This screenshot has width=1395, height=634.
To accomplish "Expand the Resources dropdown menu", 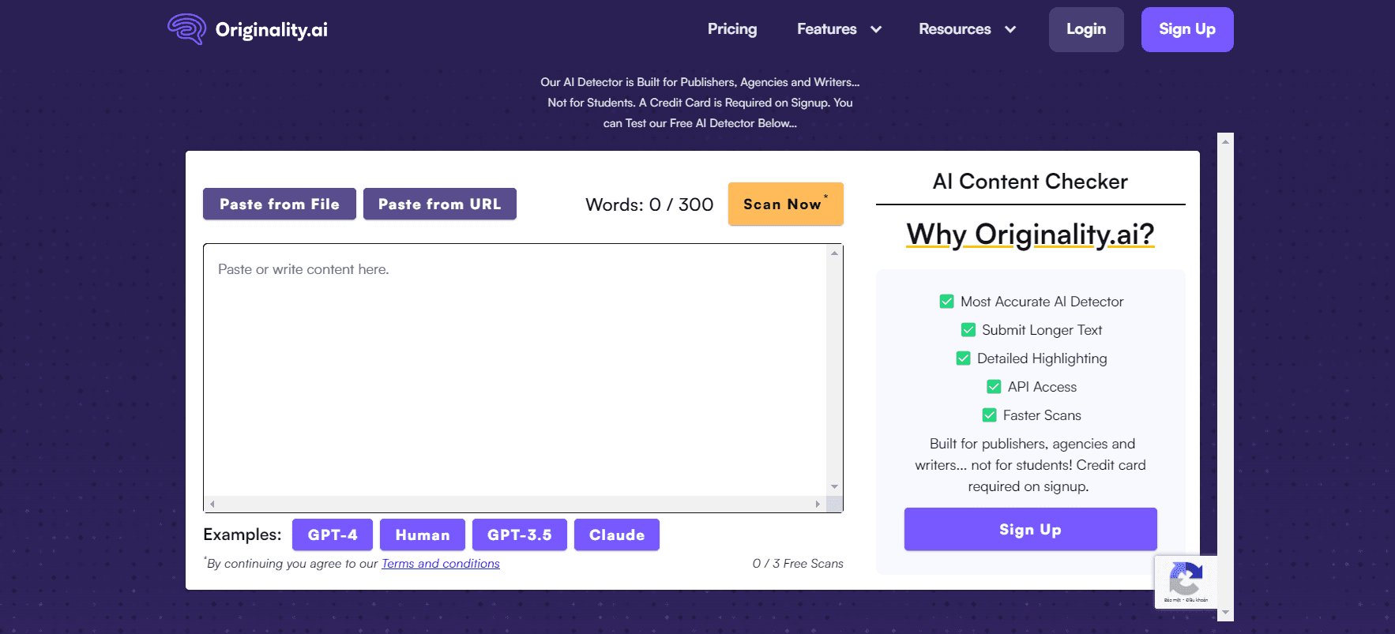I will click(966, 29).
